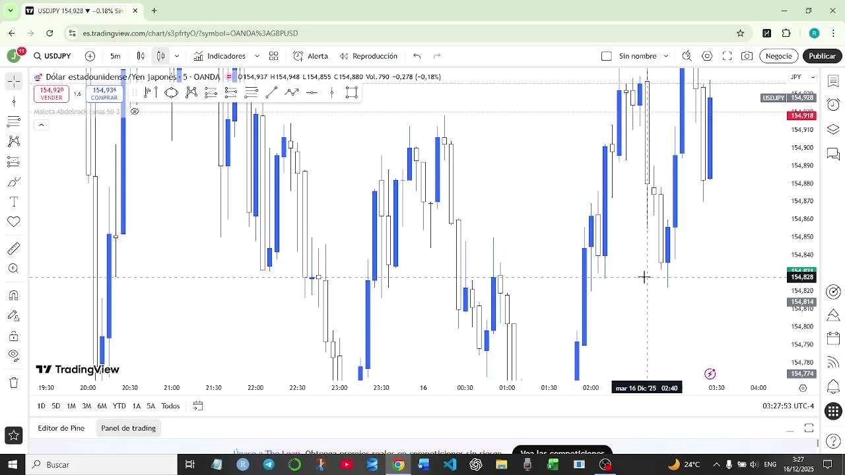Start bar replay with Reproducción
Viewport: 845px width, 475px height.
[x=368, y=56]
